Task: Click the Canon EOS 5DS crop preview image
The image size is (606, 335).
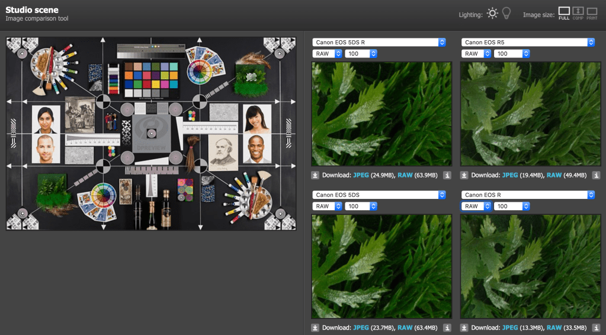Action: point(381,266)
